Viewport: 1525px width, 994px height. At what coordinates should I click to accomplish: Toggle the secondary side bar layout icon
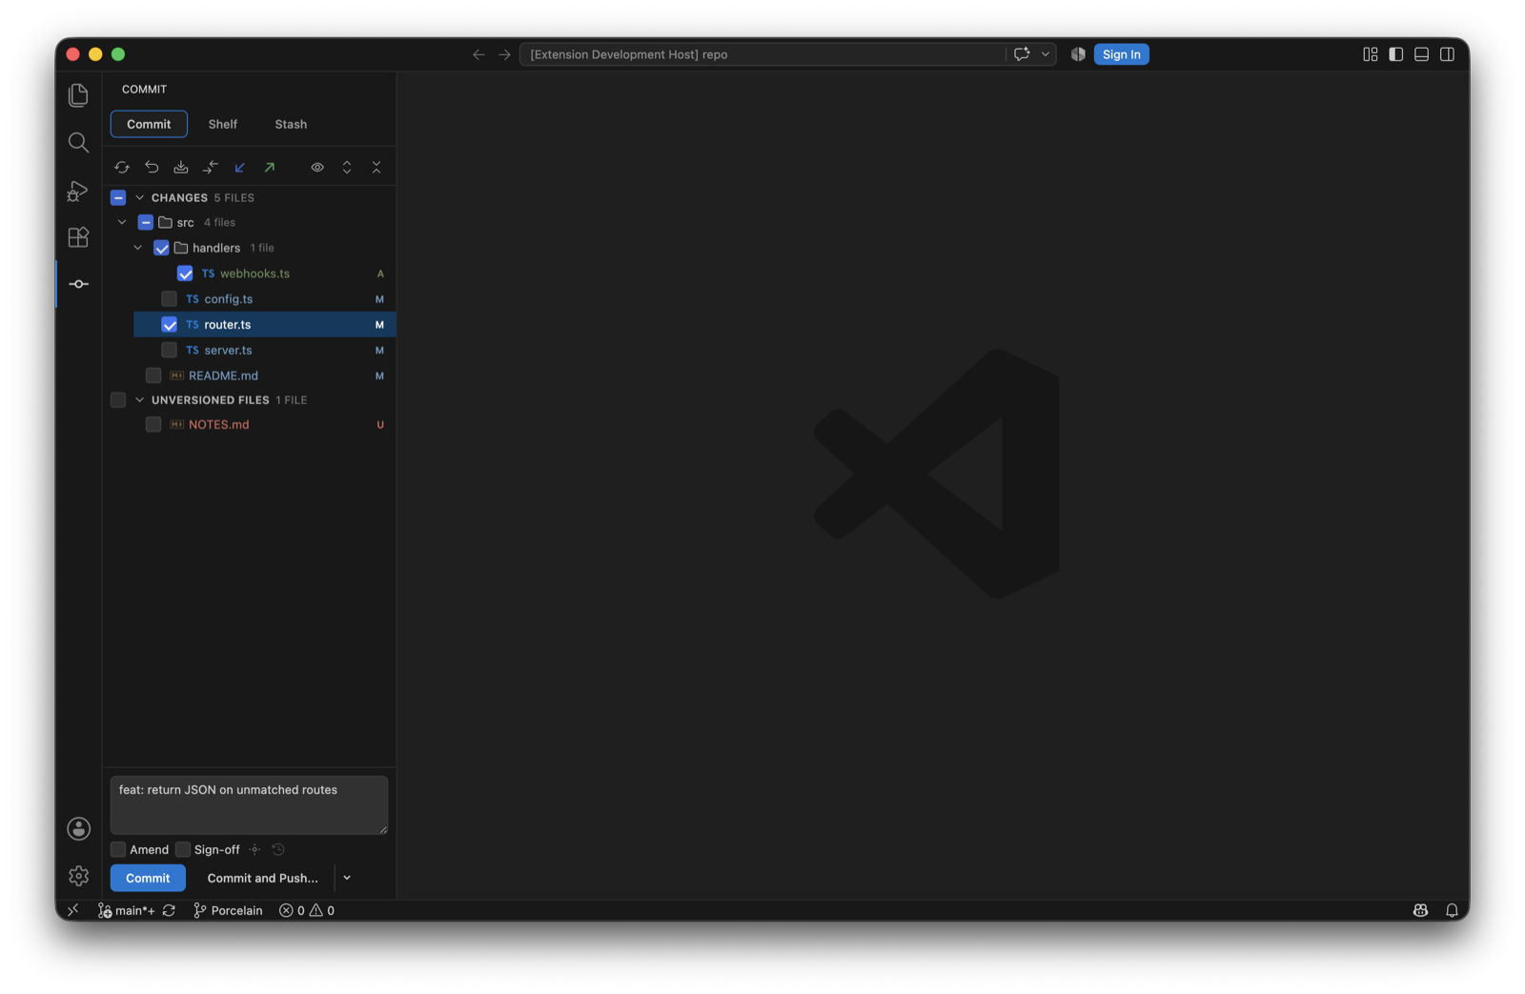coord(1447,54)
